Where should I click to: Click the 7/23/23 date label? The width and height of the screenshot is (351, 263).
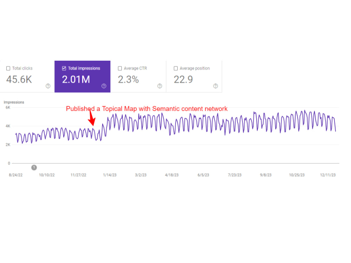[x=234, y=175]
